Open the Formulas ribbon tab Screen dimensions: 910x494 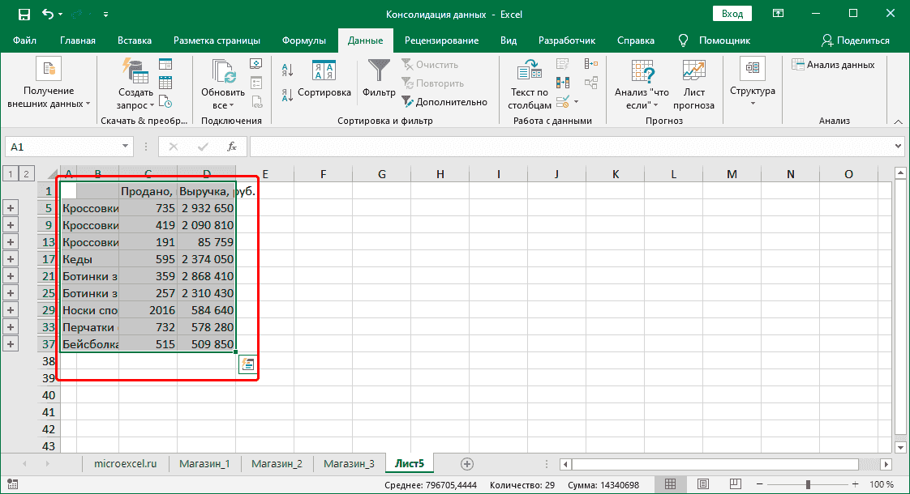coord(303,40)
